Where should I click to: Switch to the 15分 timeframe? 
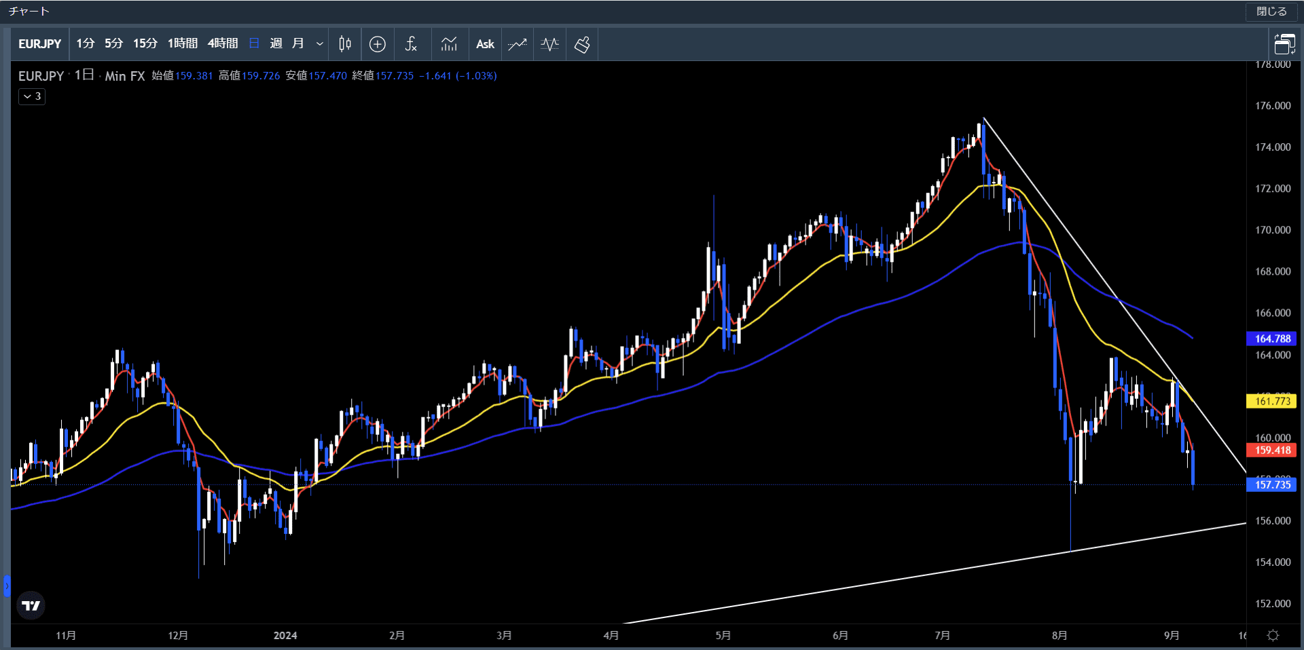click(x=145, y=44)
